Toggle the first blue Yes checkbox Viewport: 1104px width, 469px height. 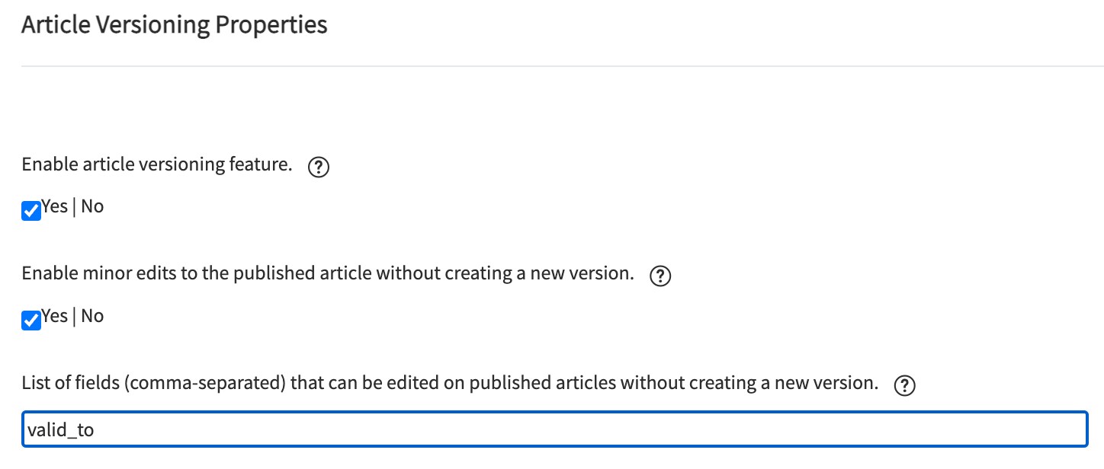click(31, 211)
